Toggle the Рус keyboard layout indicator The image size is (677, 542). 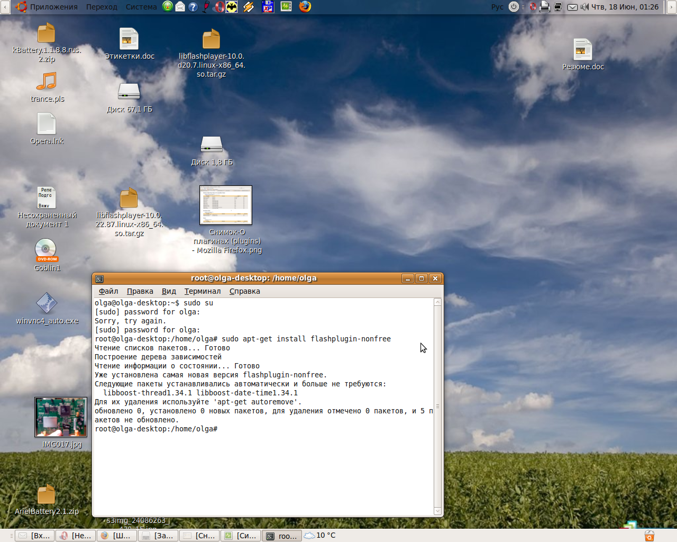497,7
